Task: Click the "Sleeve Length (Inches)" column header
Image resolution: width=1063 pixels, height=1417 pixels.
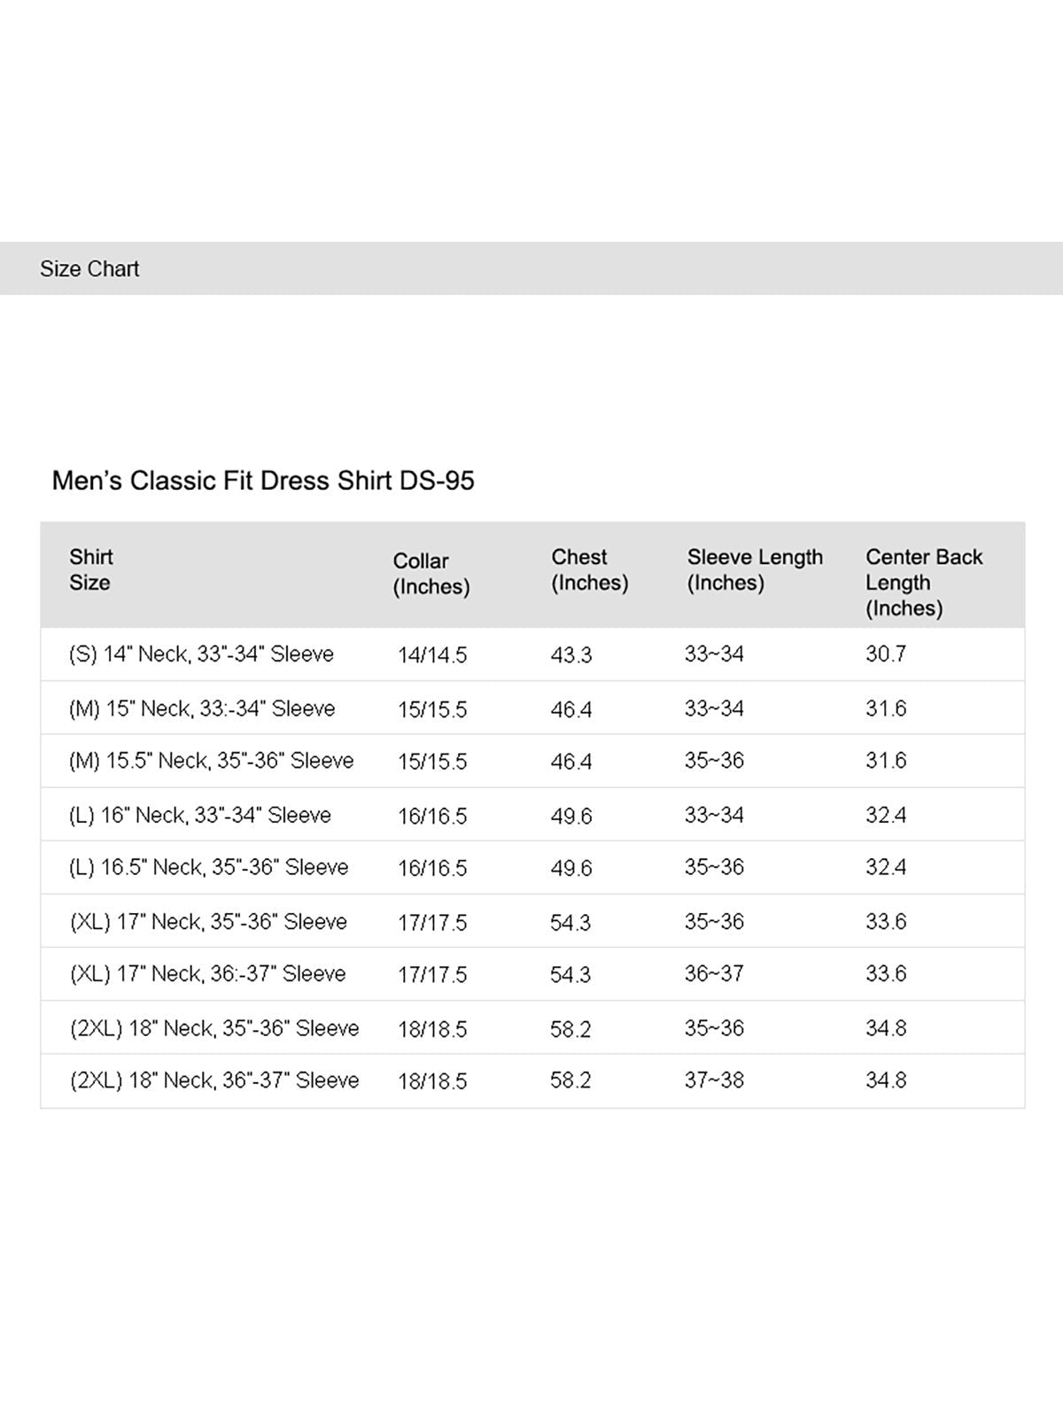Action: [755, 569]
